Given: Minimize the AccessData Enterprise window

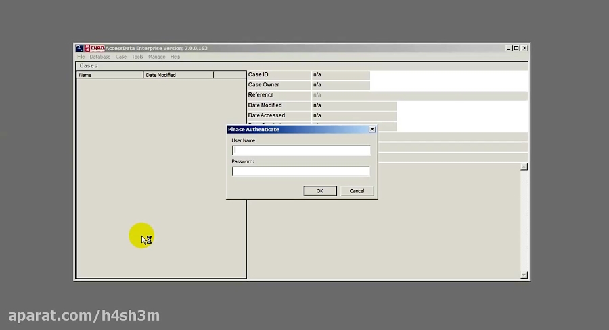Looking at the screenshot, I should [509, 48].
